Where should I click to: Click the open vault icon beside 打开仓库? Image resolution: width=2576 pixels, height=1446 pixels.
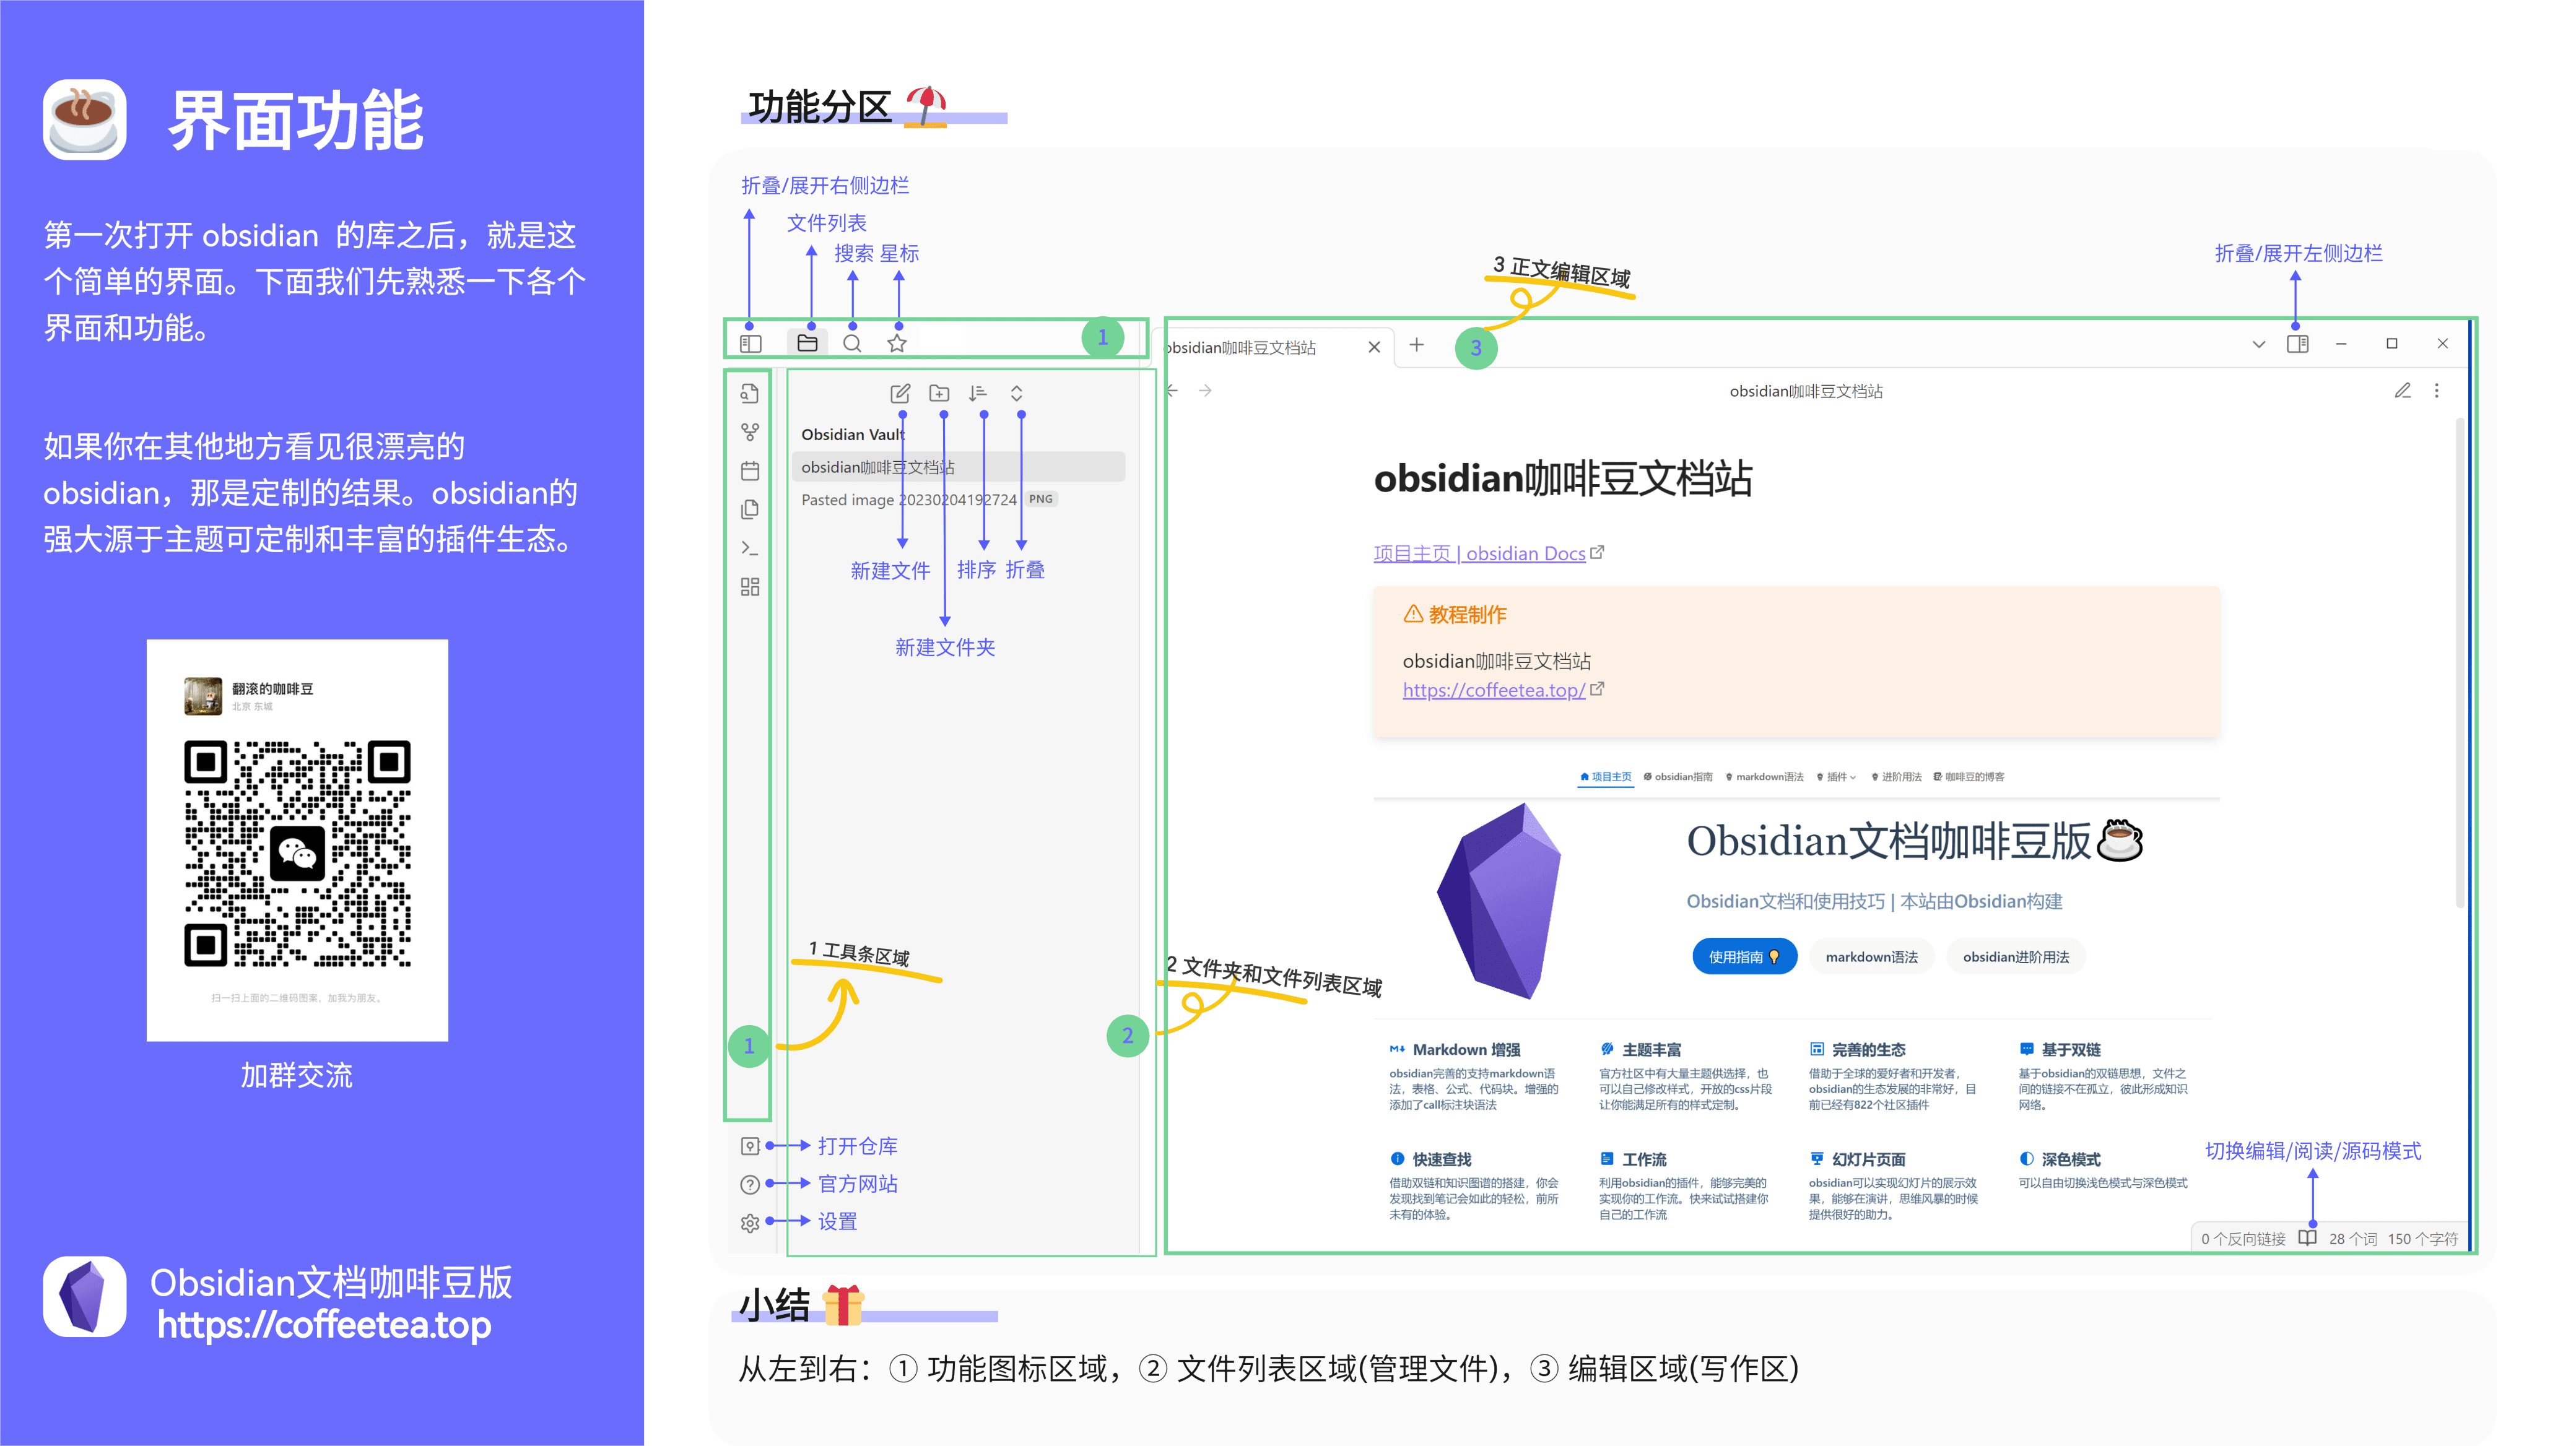[x=750, y=1146]
